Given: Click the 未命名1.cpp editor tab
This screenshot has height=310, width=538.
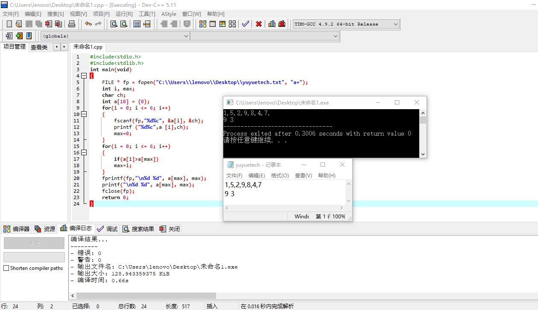Looking at the screenshot, I should click(x=88, y=47).
